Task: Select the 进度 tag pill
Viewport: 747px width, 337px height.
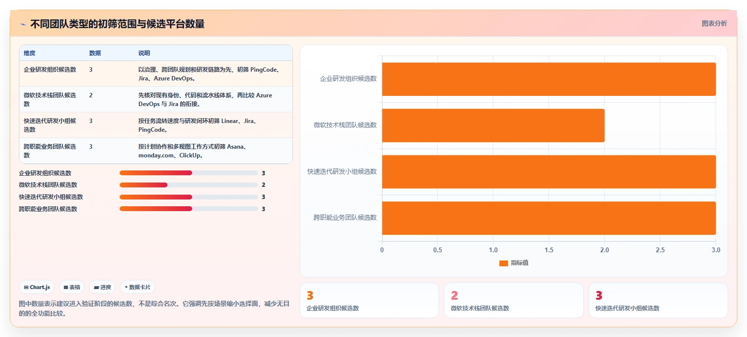Action: tap(102, 287)
